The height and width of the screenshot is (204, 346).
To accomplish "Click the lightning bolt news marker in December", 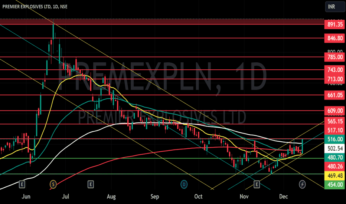I will point(302,184).
